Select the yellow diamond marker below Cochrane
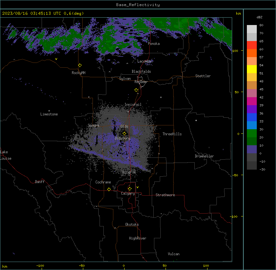The image size is (276, 270). pos(109,189)
